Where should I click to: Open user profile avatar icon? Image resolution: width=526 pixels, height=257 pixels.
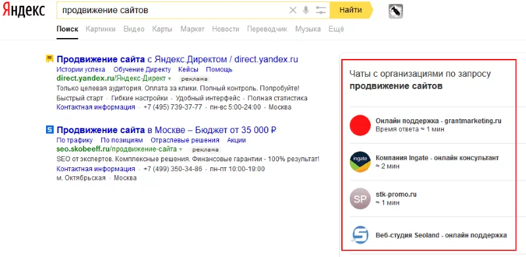(396, 12)
